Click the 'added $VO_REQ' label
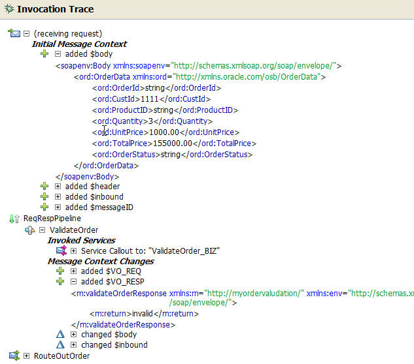This screenshot has width=414, height=364. click(x=111, y=271)
